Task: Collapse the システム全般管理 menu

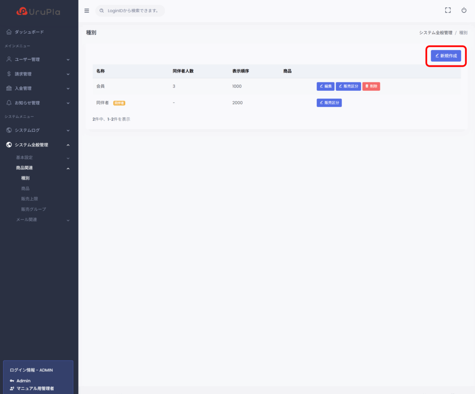Action: [x=38, y=145]
